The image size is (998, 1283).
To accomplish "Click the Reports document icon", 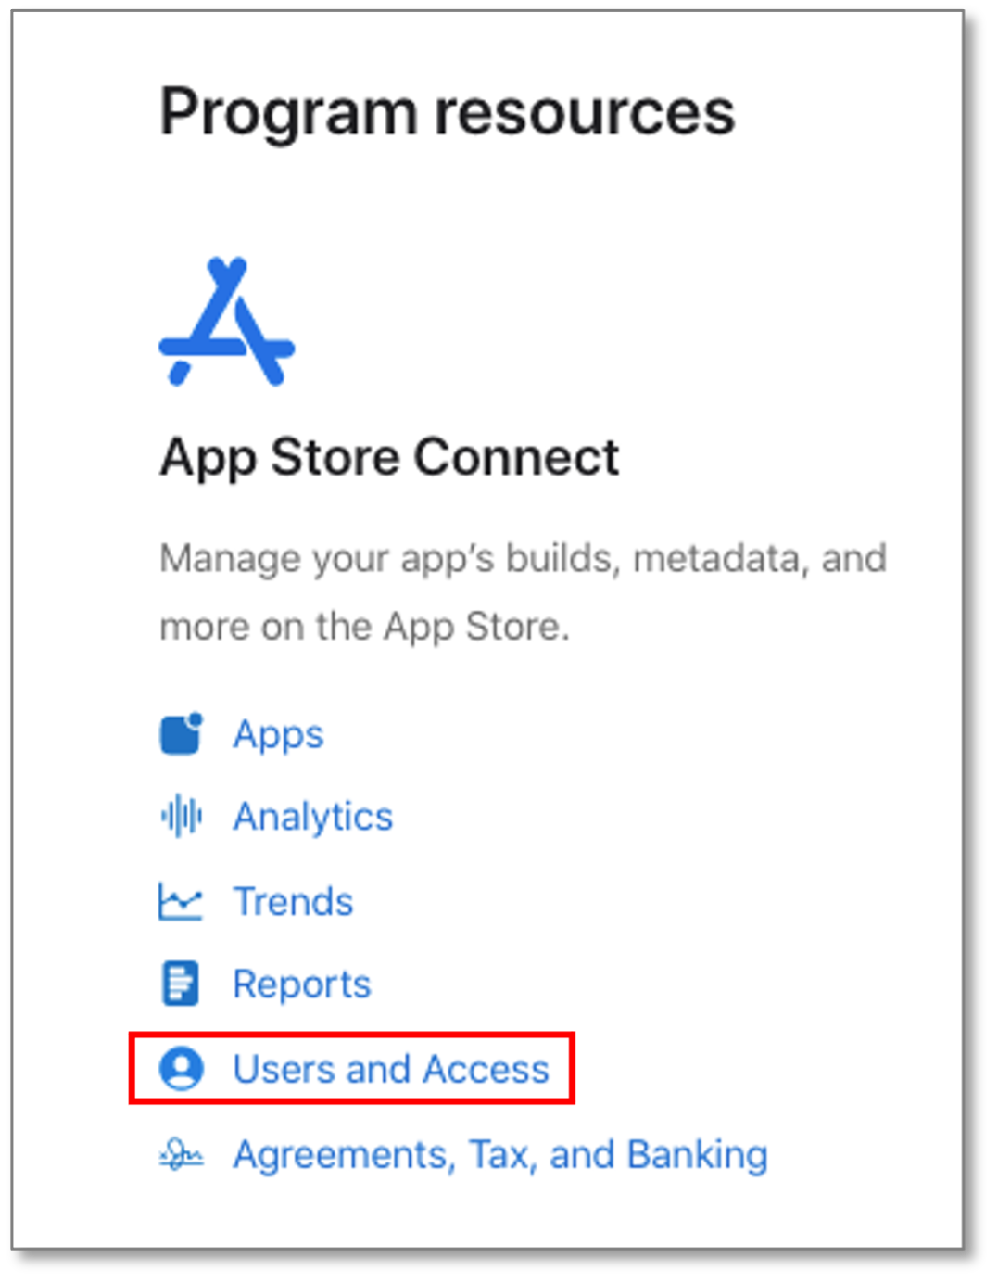I will click(181, 984).
